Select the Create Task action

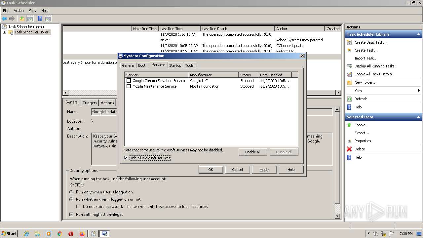point(366,50)
